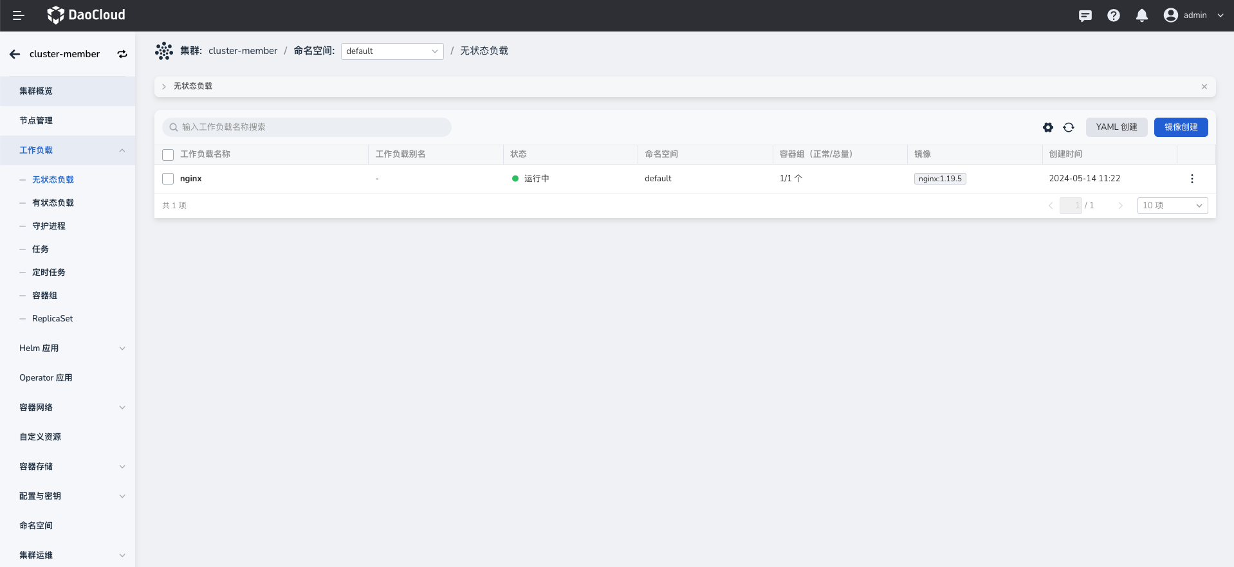The image size is (1234, 567).
Task: Open the messages chat icon
Action: (1085, 15)
